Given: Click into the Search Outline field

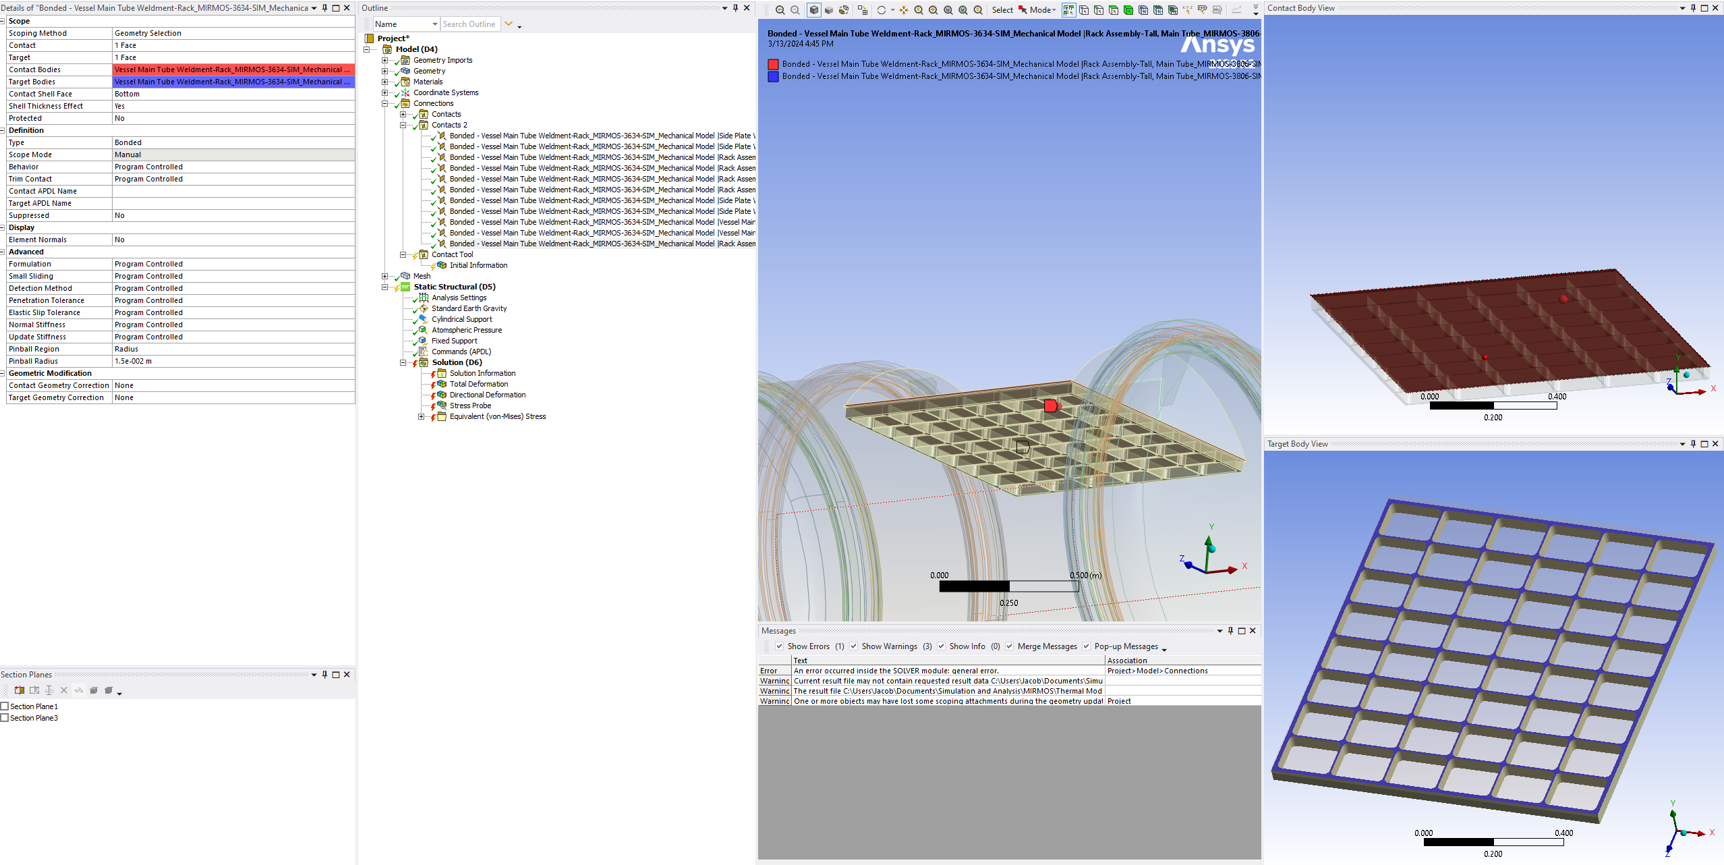Looking at the screenshot, I should 470,24.
